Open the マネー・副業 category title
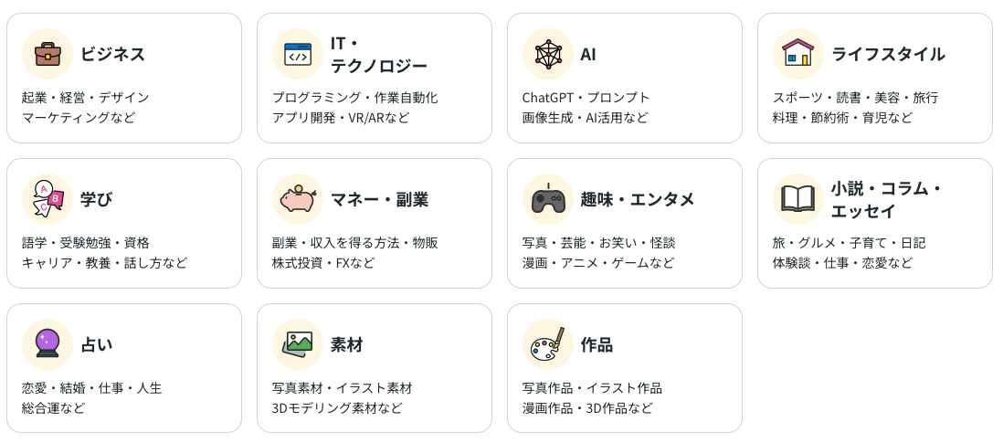The width and height of the screenshot is (1003, 443). [379, 199]
